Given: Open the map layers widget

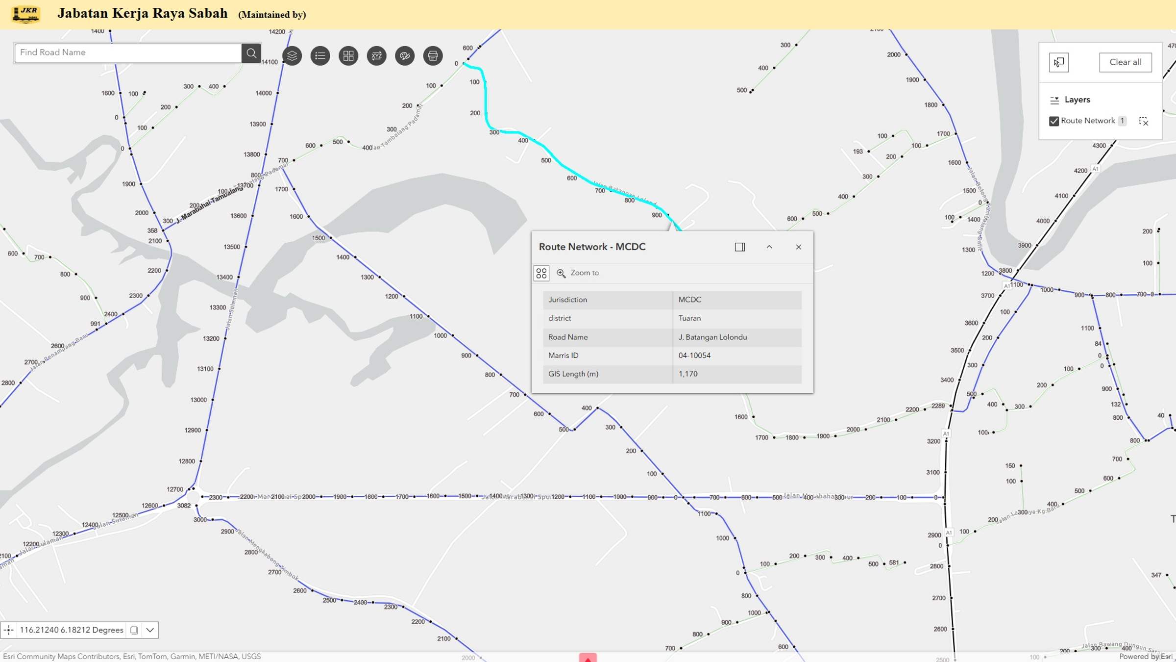Looking at the screenshot, I should pos(292,56).
